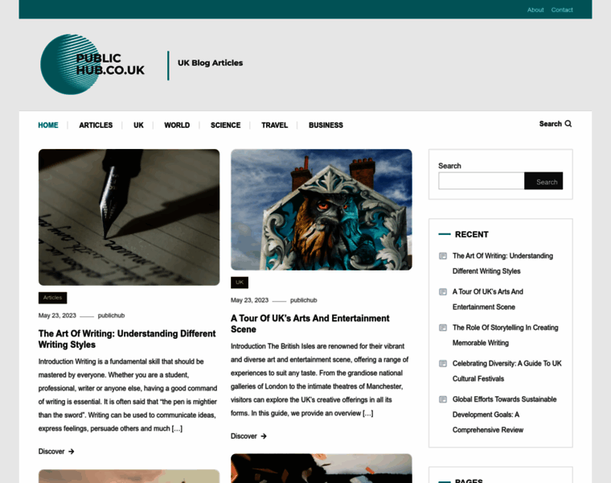Viewport: 611px width, 483px height.
Task: Open recent post Celebrating Diversity: A Guide To UK Cultural Festivals
Action: tap(507, 371)
